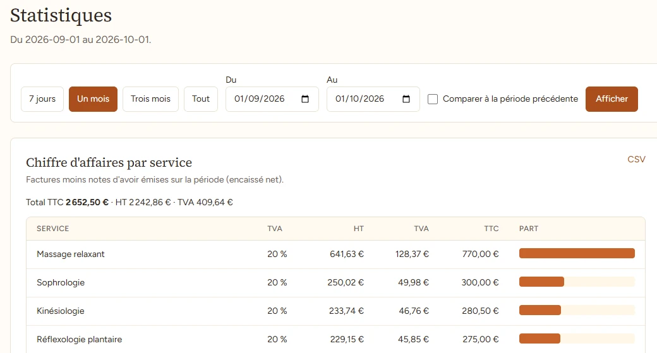The width and height of the screenshot is (657, 353).
Task: Focus the Du date 01/09/2026 field
Action: [272, 99]
